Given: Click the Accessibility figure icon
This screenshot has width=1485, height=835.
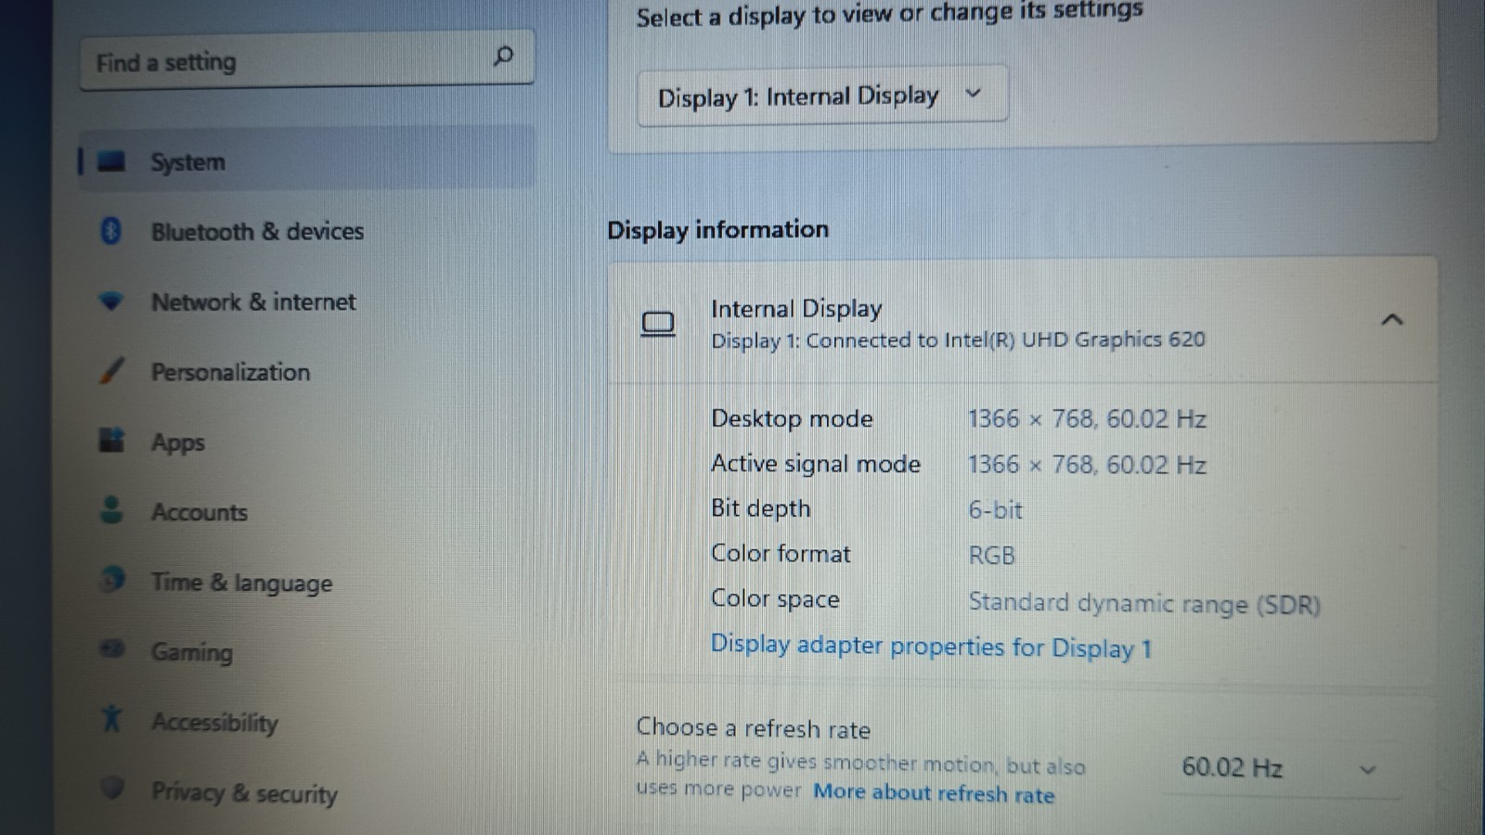Looking at the screenshot, I should point(111,718).
